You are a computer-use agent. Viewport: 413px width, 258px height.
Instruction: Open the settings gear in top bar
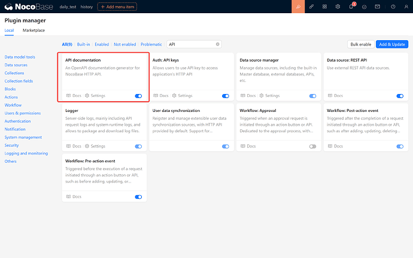click(338, 7)
